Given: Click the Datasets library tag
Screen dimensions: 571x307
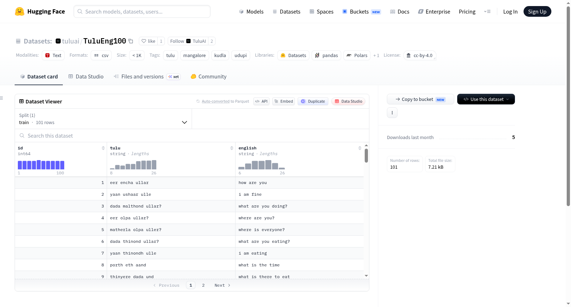Looking at the screenshot, I should pyautogui.click(x=293, y=55).
